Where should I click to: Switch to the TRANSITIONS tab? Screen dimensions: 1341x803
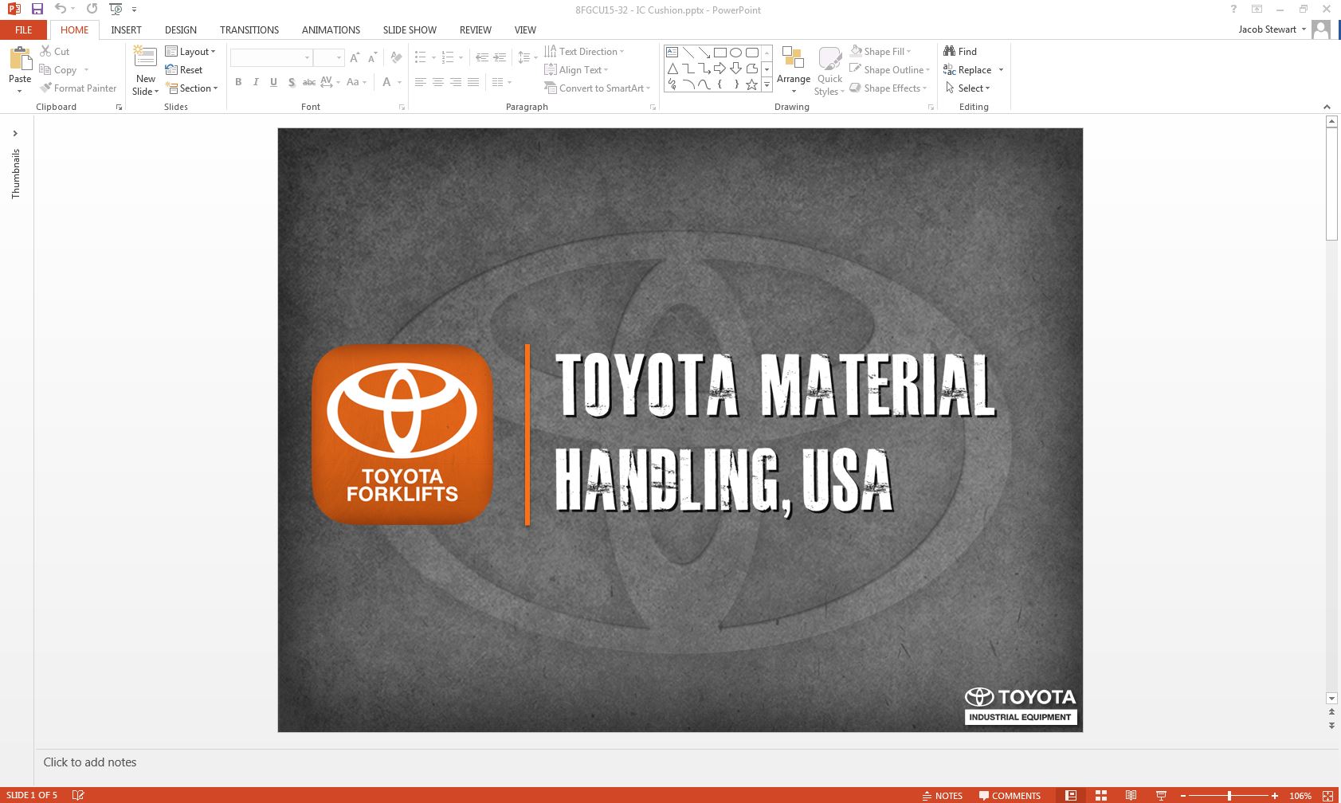249,30
